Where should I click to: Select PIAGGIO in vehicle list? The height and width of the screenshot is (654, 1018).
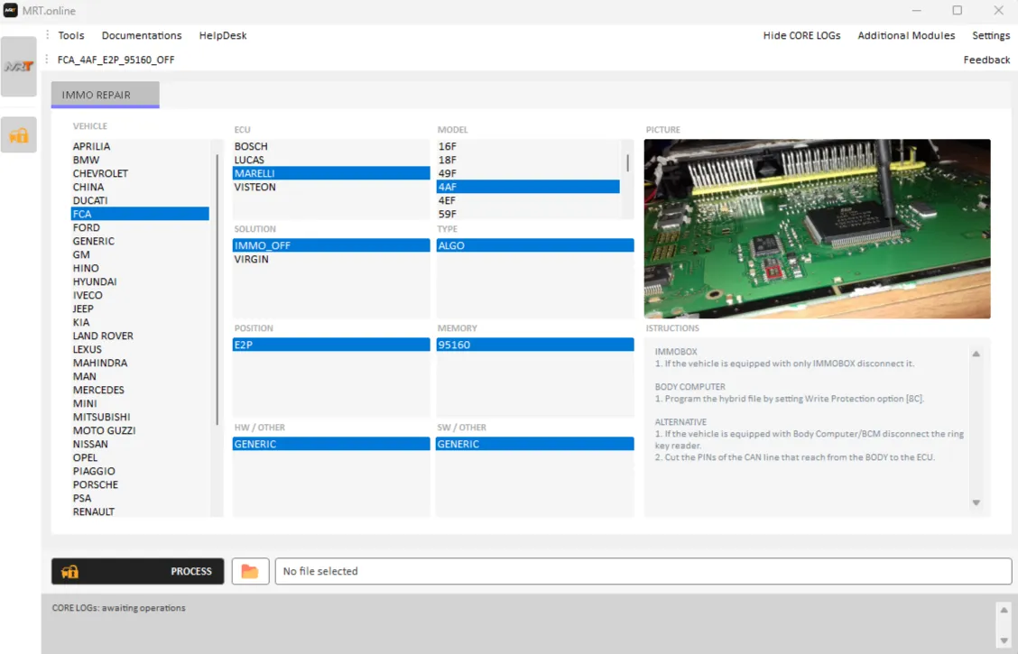tap(140, 471)
